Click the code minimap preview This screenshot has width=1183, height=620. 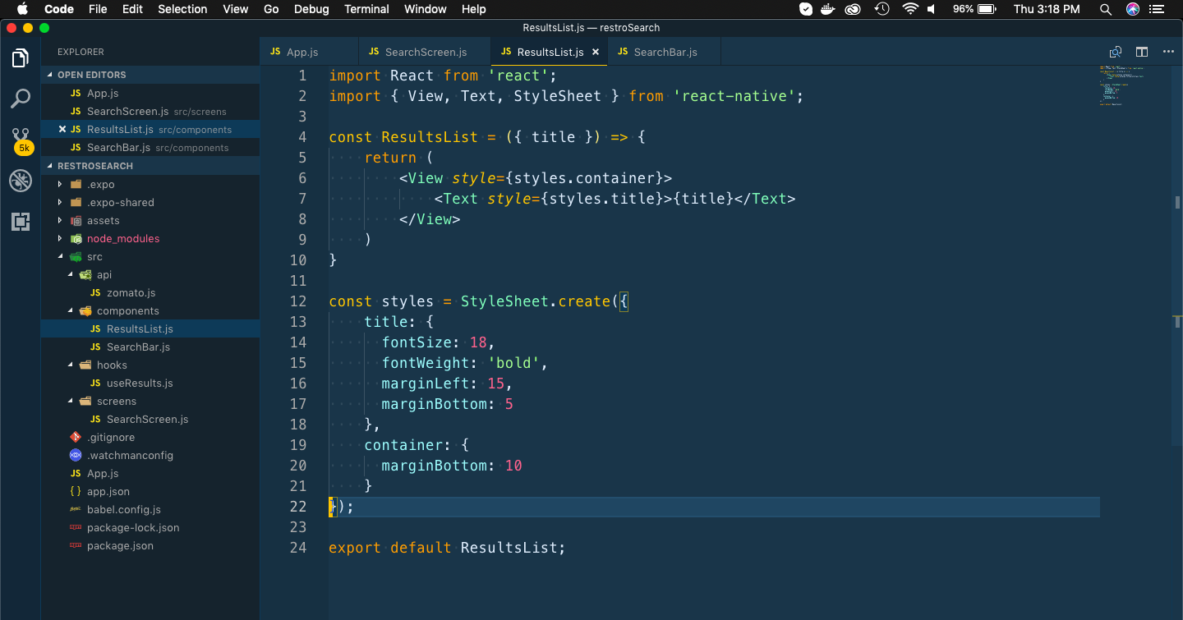pyautogui.click(x=1121, y=85)
